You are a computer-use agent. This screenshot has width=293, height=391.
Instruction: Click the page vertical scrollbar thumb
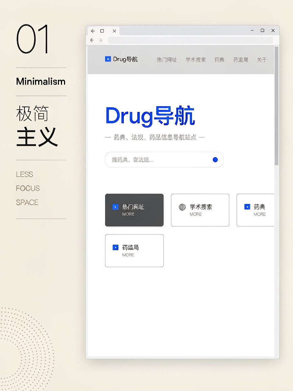point(276,106)
